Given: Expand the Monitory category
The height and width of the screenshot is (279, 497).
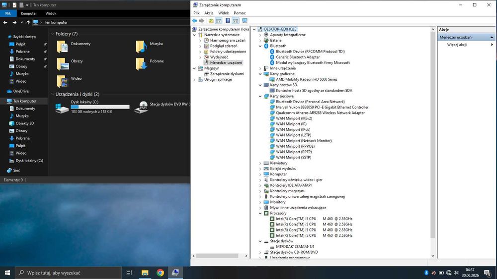Looking at the screenshot, I should coord(260,202).
